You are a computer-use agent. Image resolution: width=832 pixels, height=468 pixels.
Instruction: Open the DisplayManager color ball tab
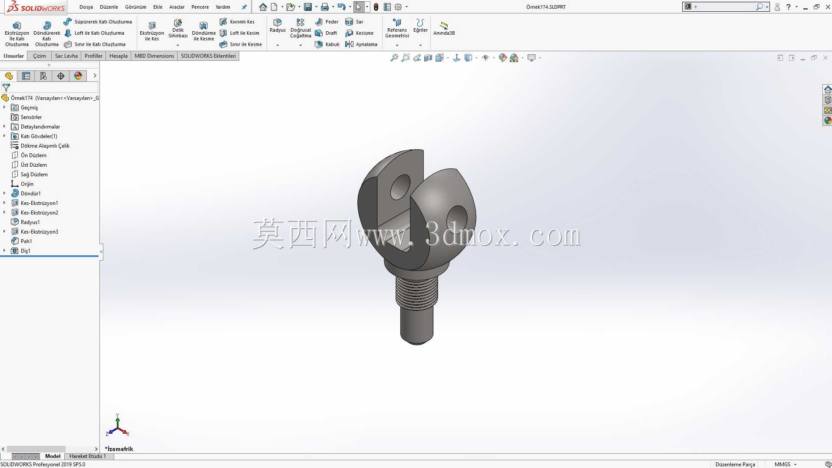pos(78,76)
